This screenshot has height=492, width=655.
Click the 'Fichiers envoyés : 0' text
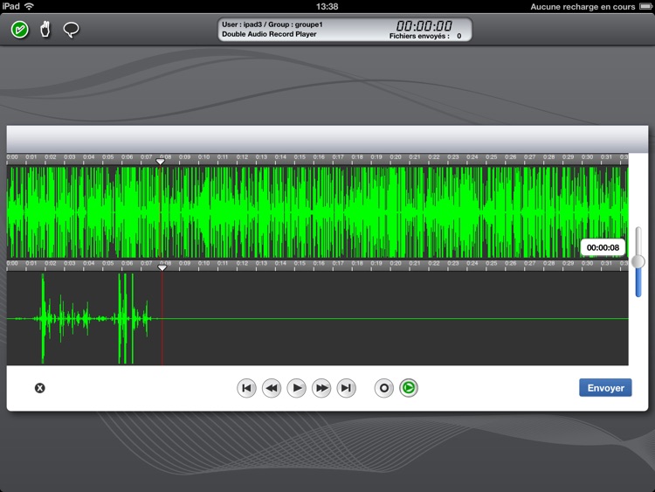point(425,37)
